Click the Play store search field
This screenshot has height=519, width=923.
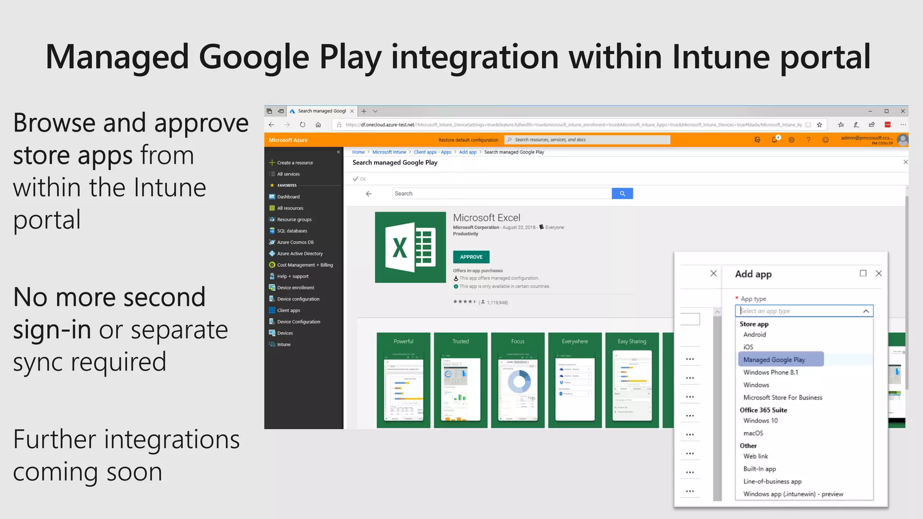pos(501,194)
